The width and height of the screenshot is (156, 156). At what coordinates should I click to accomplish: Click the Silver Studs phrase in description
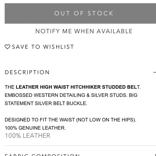[x=109, y=95]
